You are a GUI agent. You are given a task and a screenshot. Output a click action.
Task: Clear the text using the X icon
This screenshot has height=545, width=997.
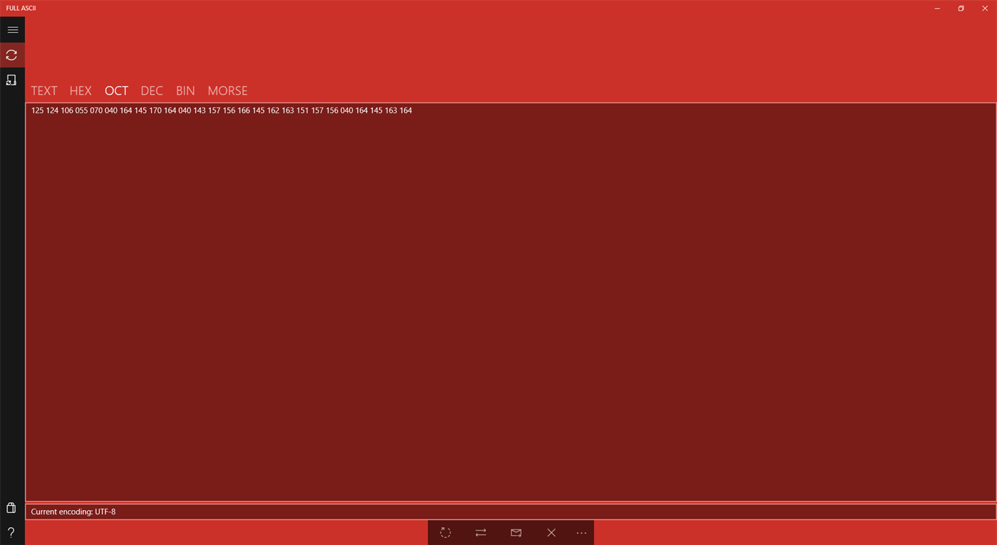click(x=551, y=532)
